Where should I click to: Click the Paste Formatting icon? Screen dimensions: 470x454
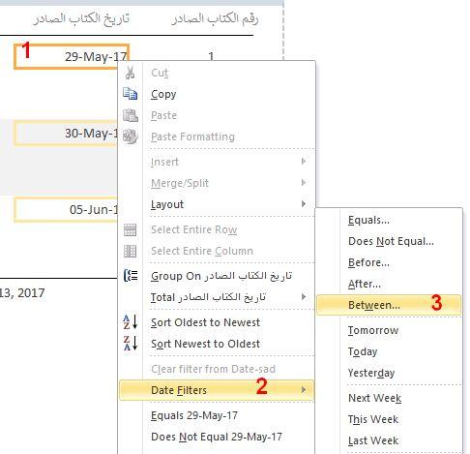point(131,136)
